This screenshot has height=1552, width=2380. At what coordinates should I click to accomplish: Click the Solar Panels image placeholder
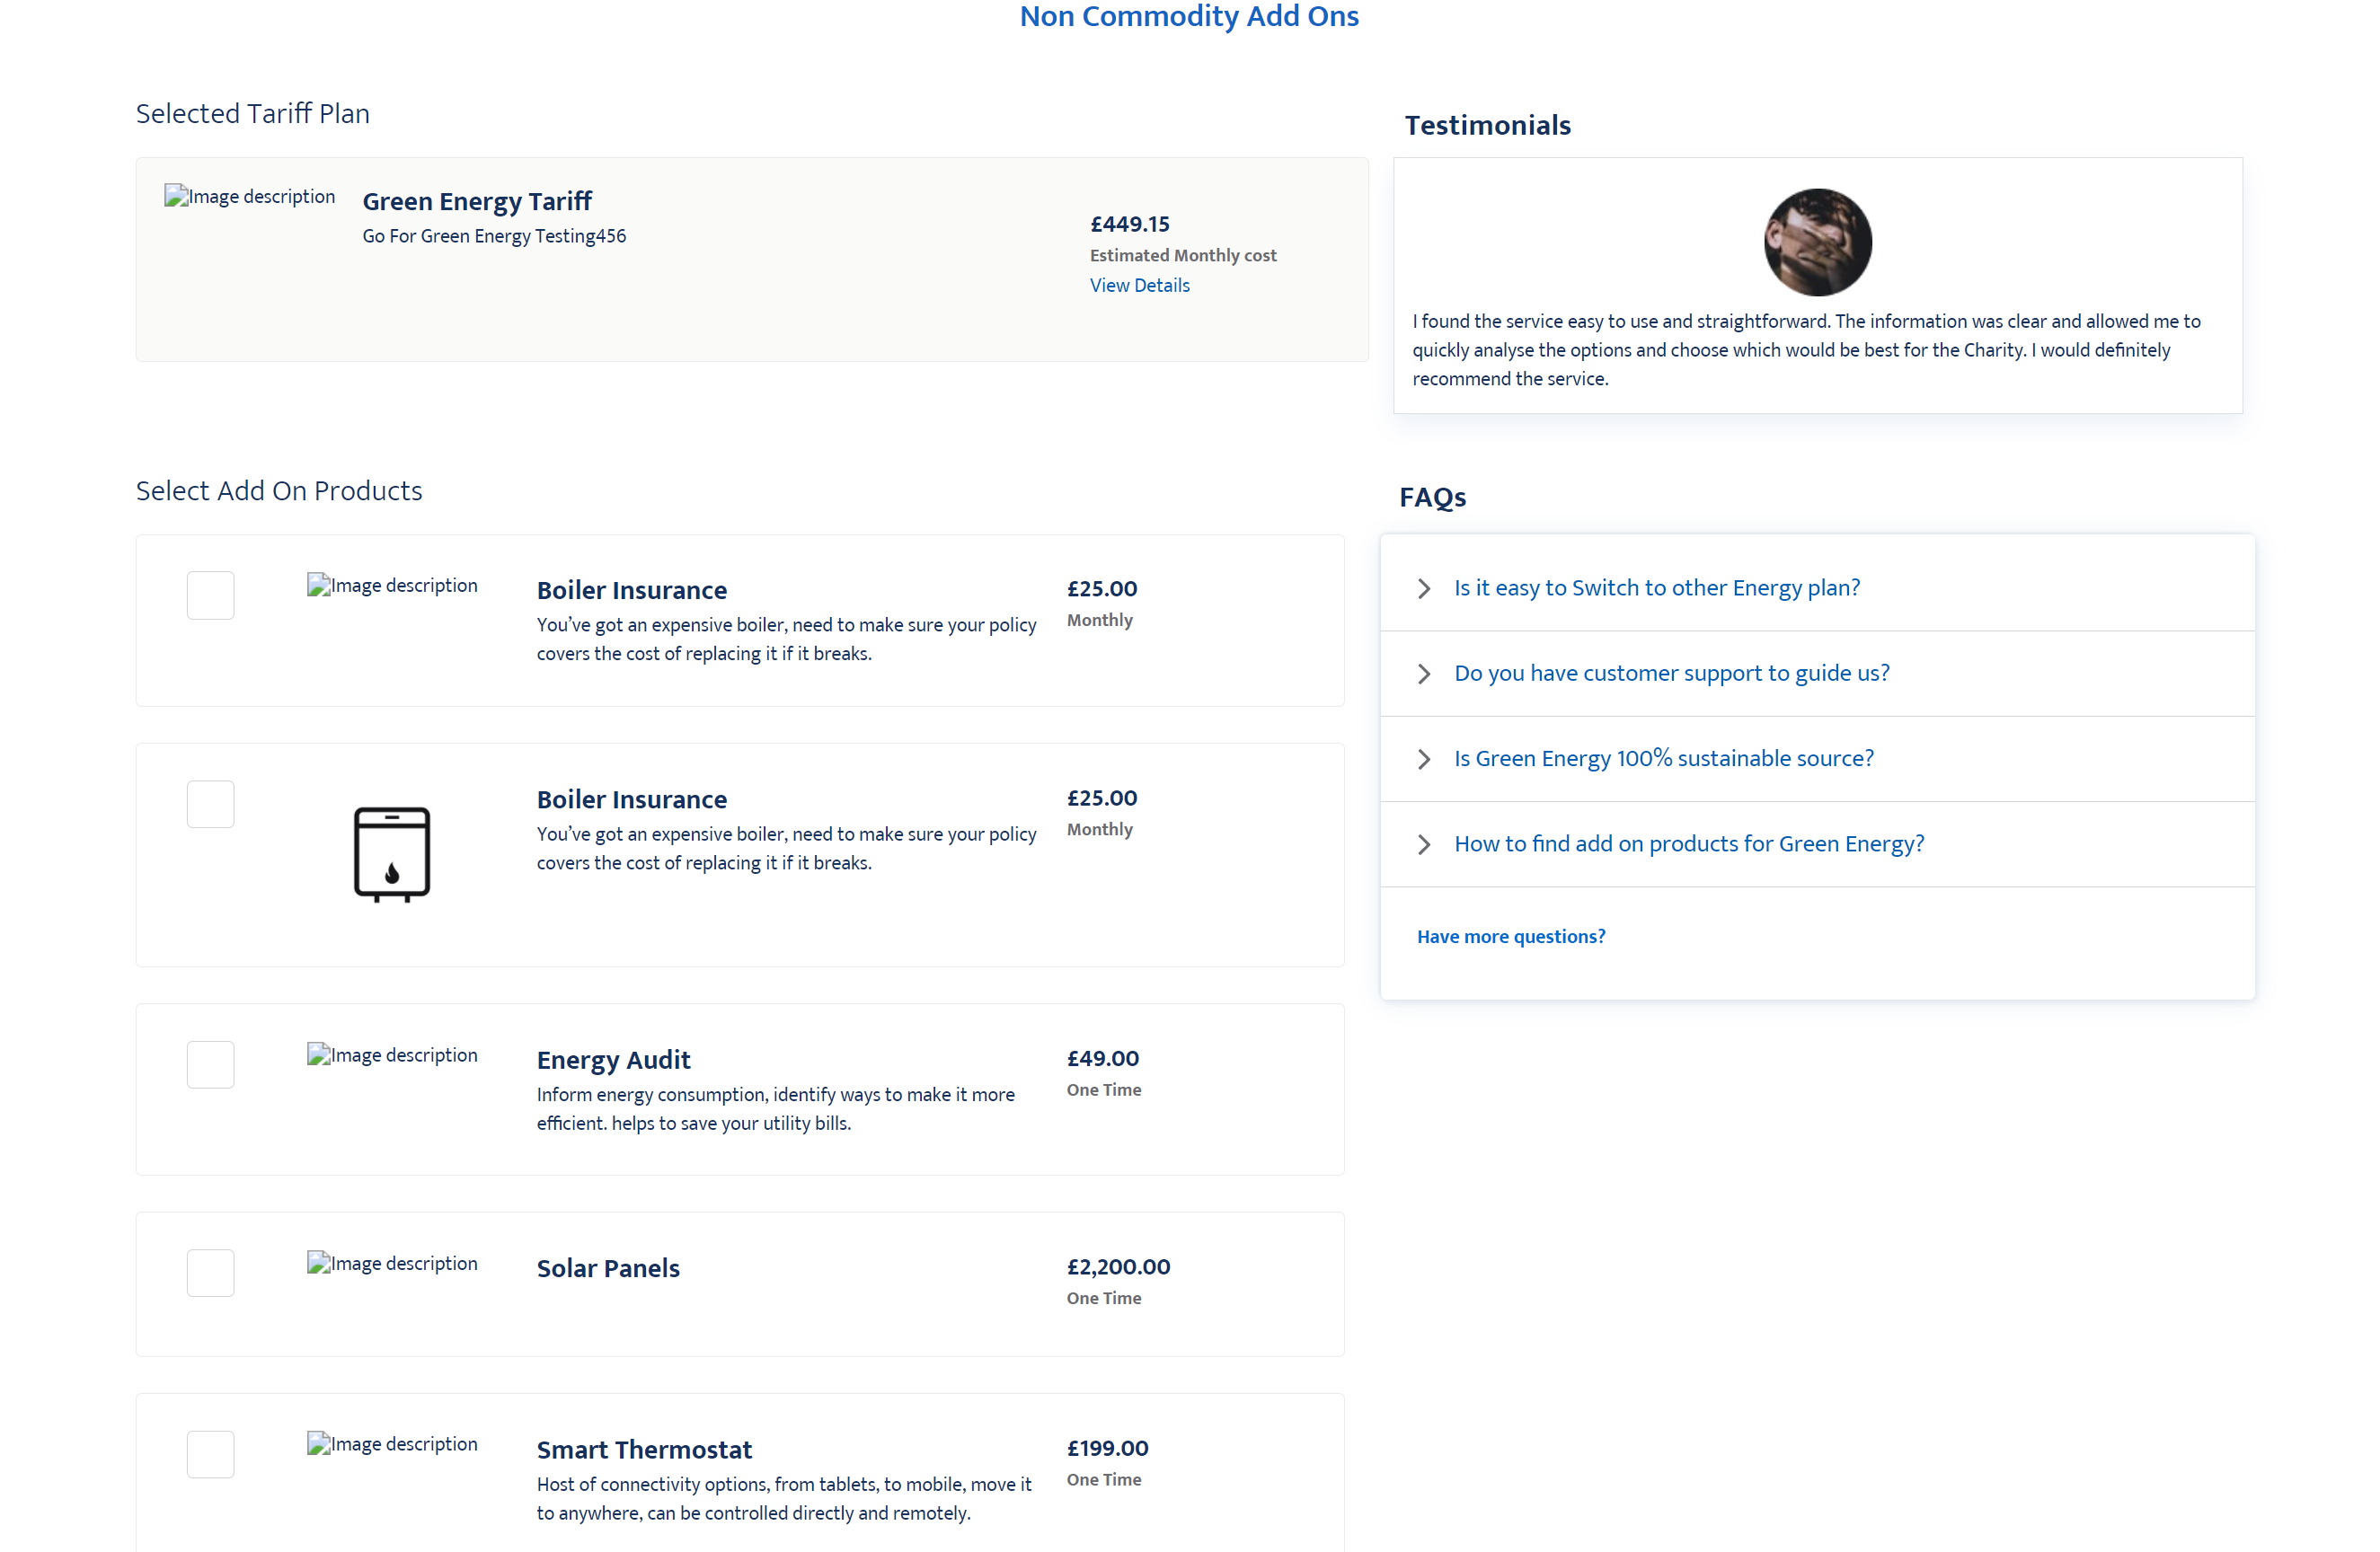click(392, 1263)
